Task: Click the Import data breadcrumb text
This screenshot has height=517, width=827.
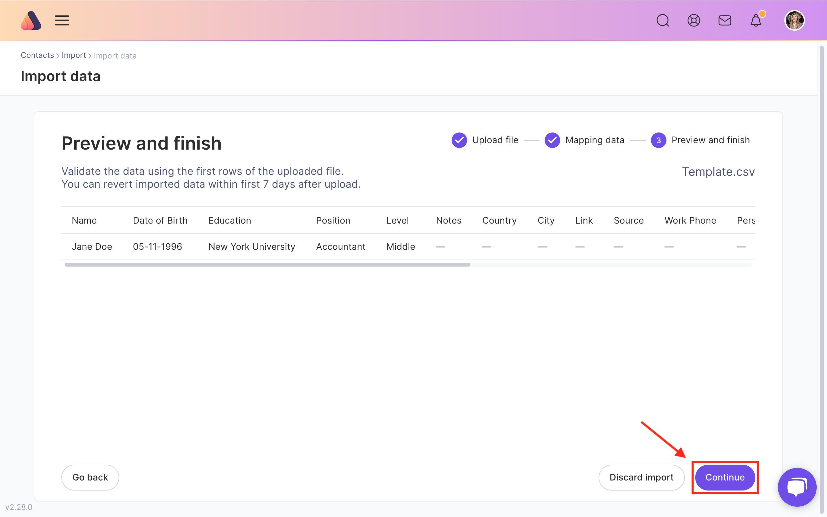Action: 115,56
